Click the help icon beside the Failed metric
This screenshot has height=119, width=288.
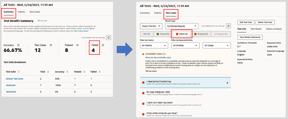[x=103, y=45]
